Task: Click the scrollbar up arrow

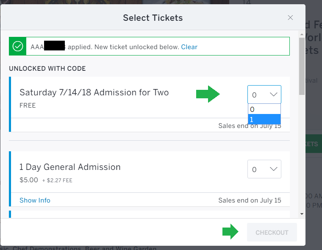Action: point(302,34)
